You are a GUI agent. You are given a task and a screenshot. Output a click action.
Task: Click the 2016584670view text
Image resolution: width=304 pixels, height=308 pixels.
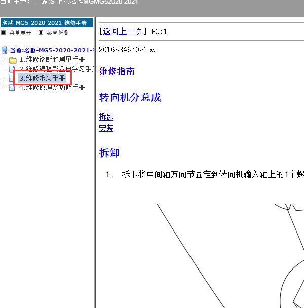127,50
